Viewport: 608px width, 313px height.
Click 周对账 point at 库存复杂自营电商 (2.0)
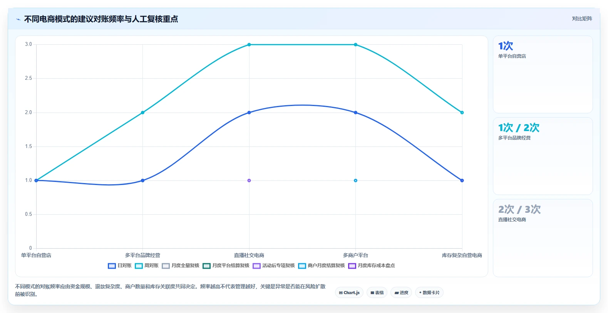click(x=462, y=113)
